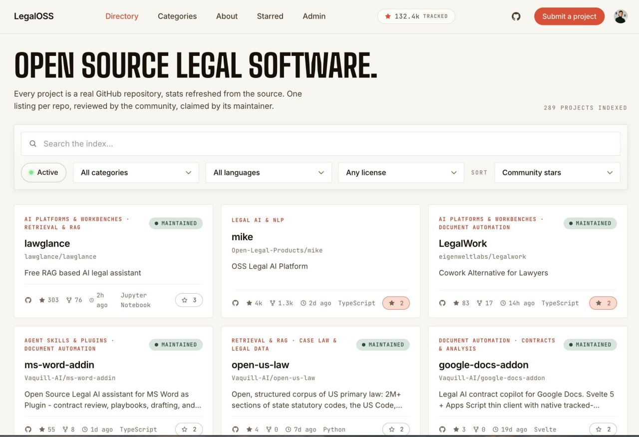The image size is (639, 437).
Task: Click lawglance's 303 GitHub stars count
Action: click(x=49, y=300)
